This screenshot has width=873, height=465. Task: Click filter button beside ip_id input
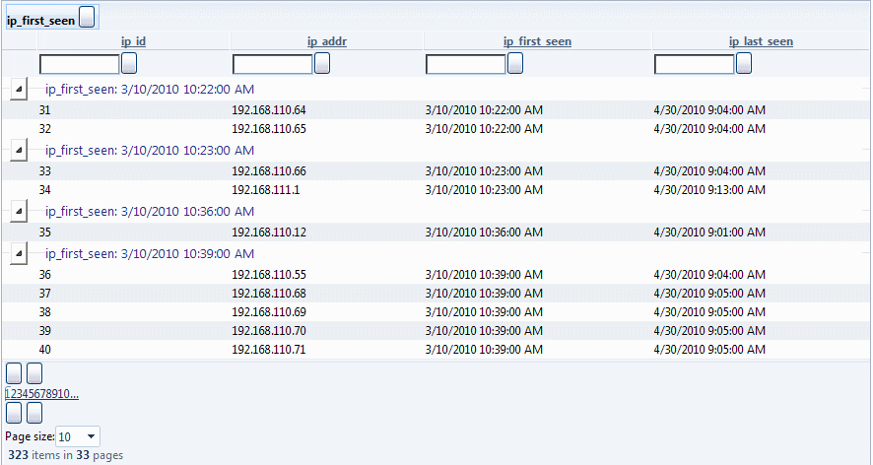[129, 63]
